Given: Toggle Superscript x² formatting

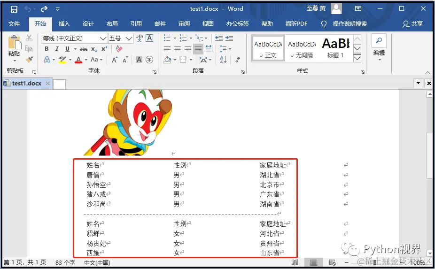Looking at the screenshot, I should tap(104, 49).
